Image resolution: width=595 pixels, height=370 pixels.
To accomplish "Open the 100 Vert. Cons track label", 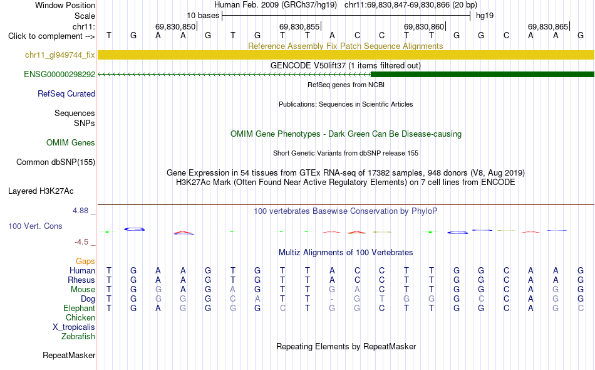I will coord(35,226).
